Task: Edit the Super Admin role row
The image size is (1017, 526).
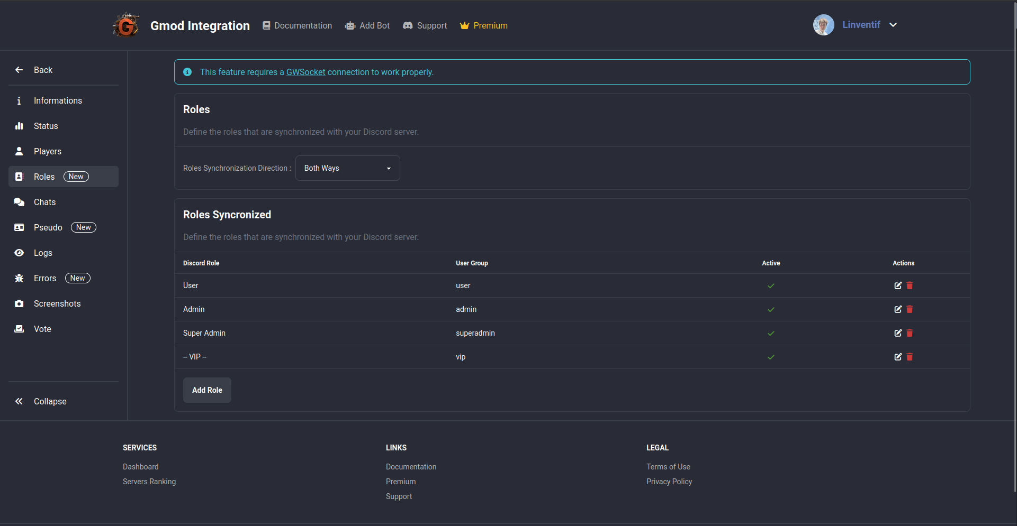Action: click(x=898, y=333)
